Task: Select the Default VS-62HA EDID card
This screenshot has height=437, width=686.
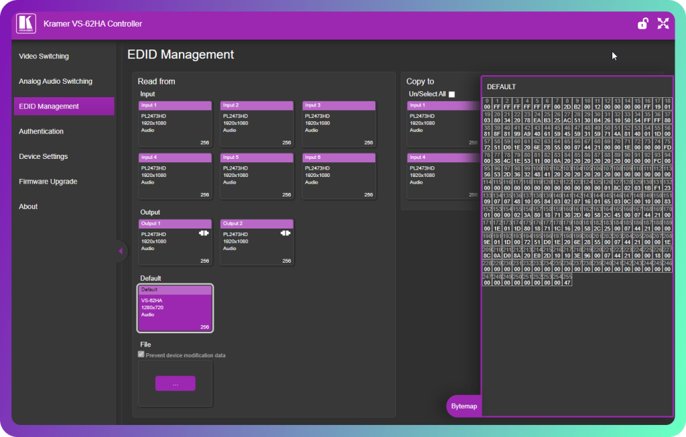Action: pyautogui.click(x=175, y=308)
